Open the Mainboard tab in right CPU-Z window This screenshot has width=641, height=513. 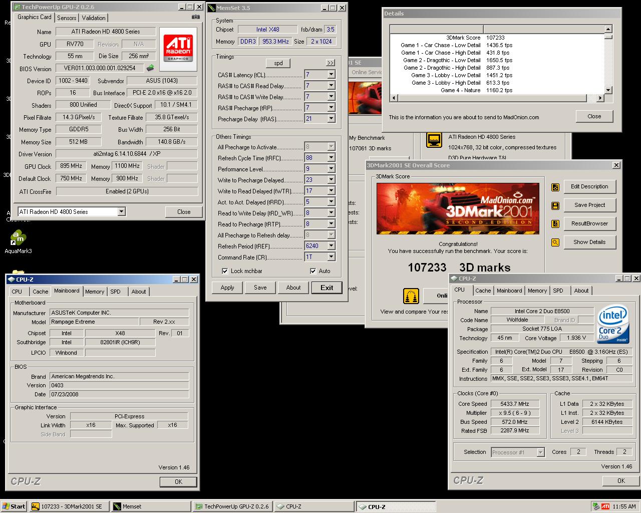pos(509,291)
